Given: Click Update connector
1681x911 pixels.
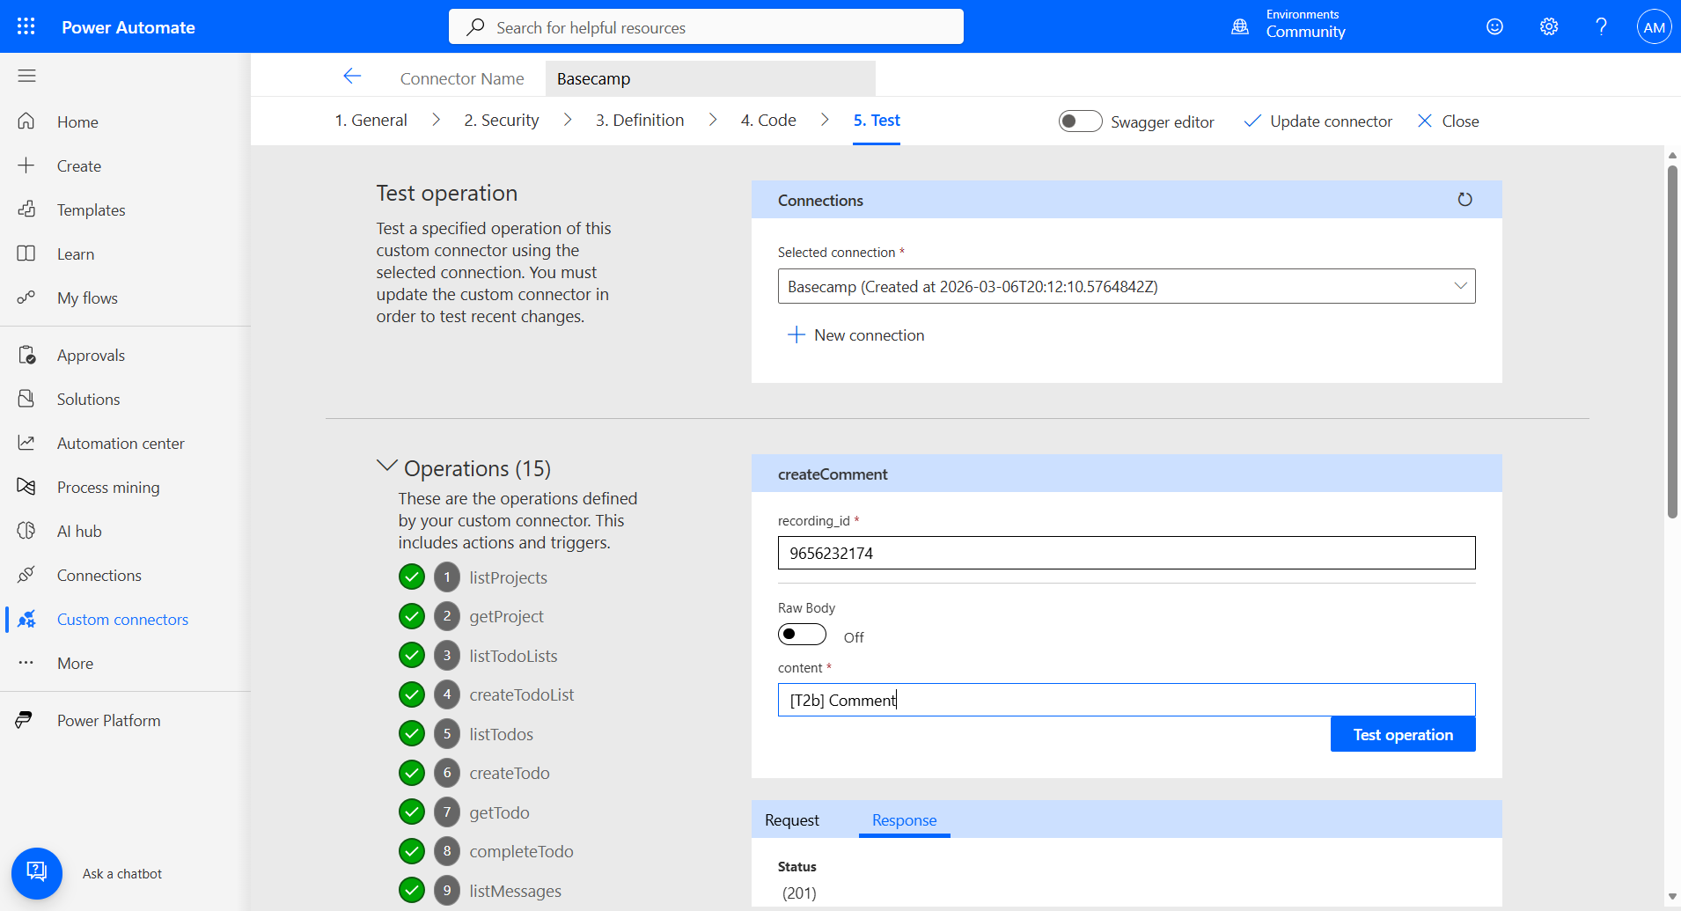Looking at the screenshot, I should [x=1318, y=121].
